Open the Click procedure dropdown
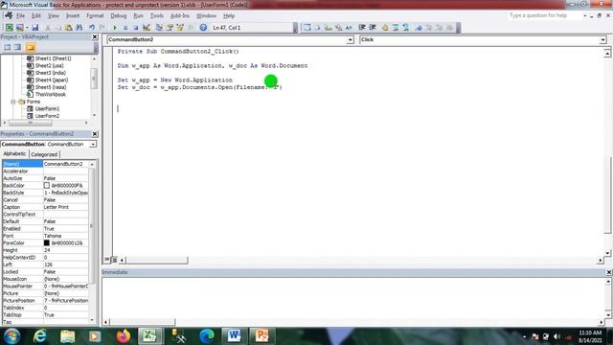The width and height of the screenshot is (613, 345). click(x=602, y=39)
